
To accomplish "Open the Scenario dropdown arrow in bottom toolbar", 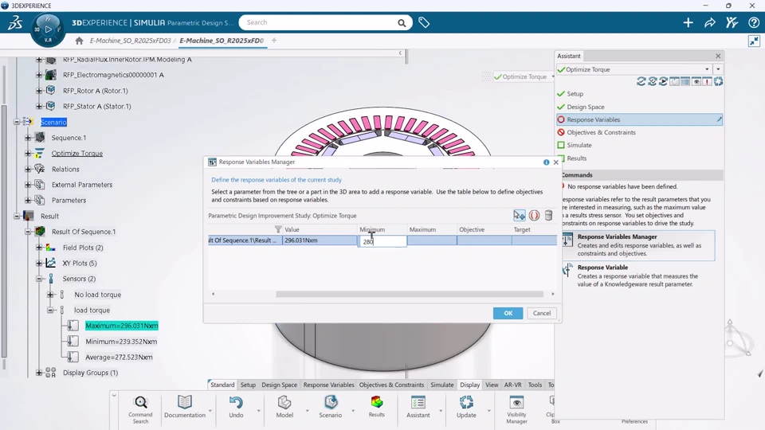I will 353,411.
